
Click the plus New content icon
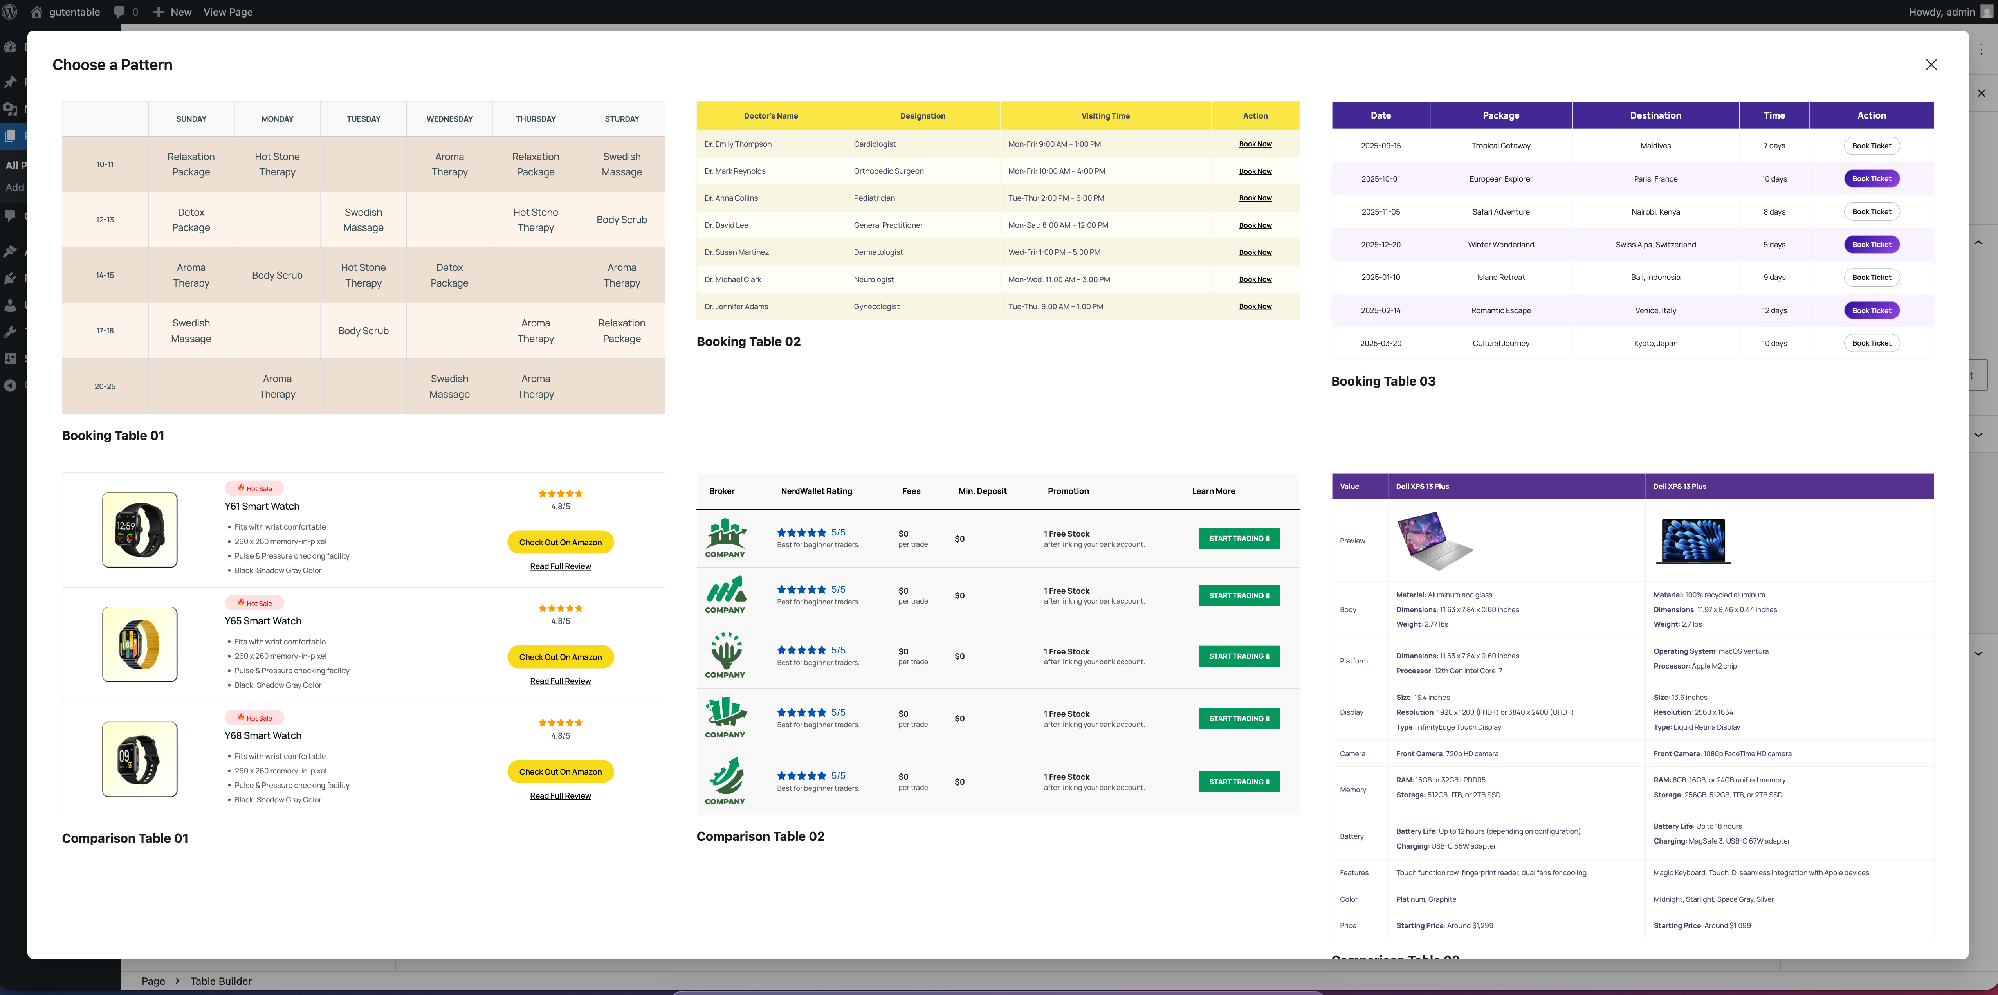[x=158, y=12]
